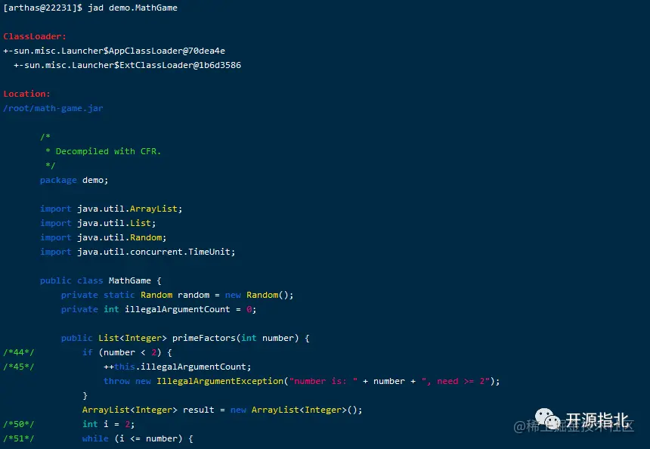Click the 'jad demo.MathGame' command text
650x449 pixels.
pos(132,8)
